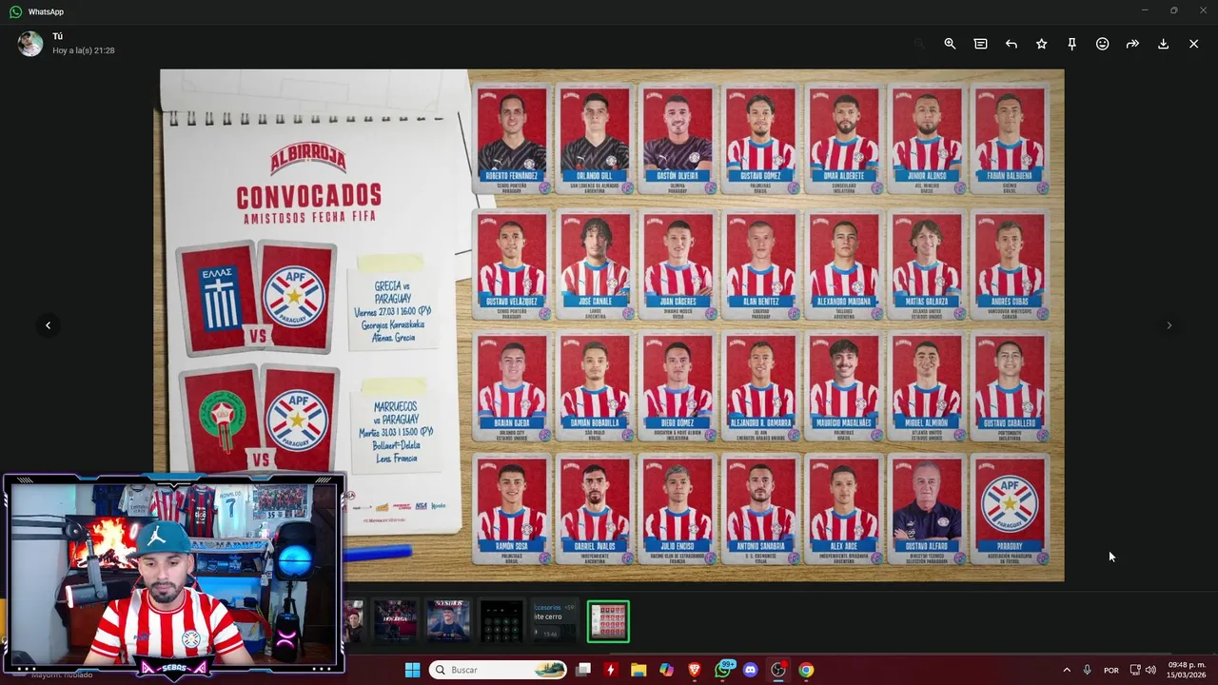Open the red crowd poster thumbnail
Screen dimensions: 1218x685
click(x=395, y=622)
